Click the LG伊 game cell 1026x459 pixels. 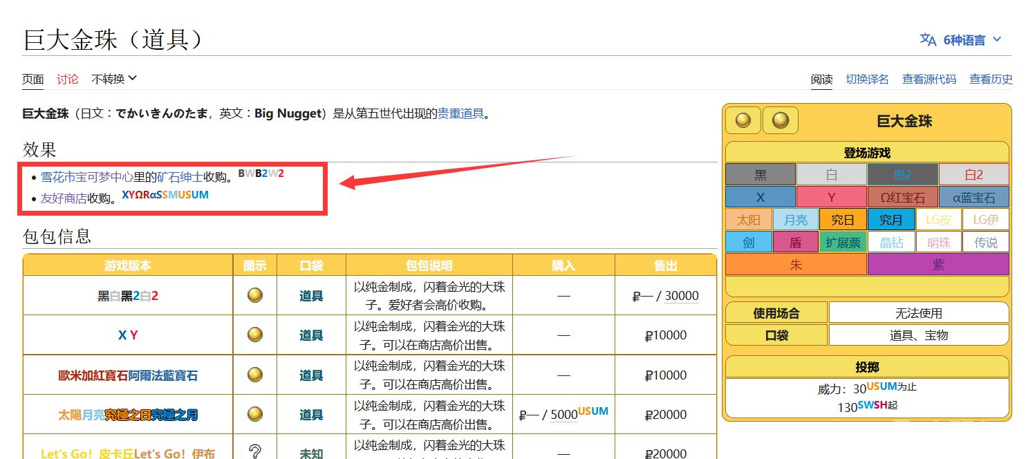pyautogui.click(x=985, y=220)
